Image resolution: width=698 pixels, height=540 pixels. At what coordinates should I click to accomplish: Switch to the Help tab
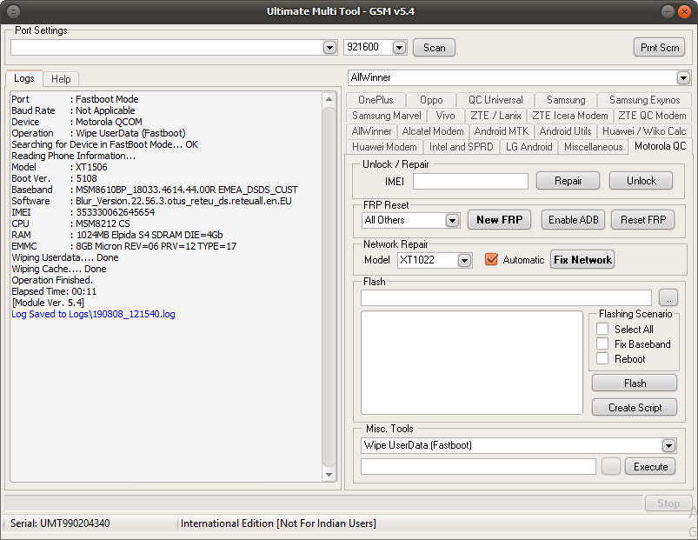[61, 79]
